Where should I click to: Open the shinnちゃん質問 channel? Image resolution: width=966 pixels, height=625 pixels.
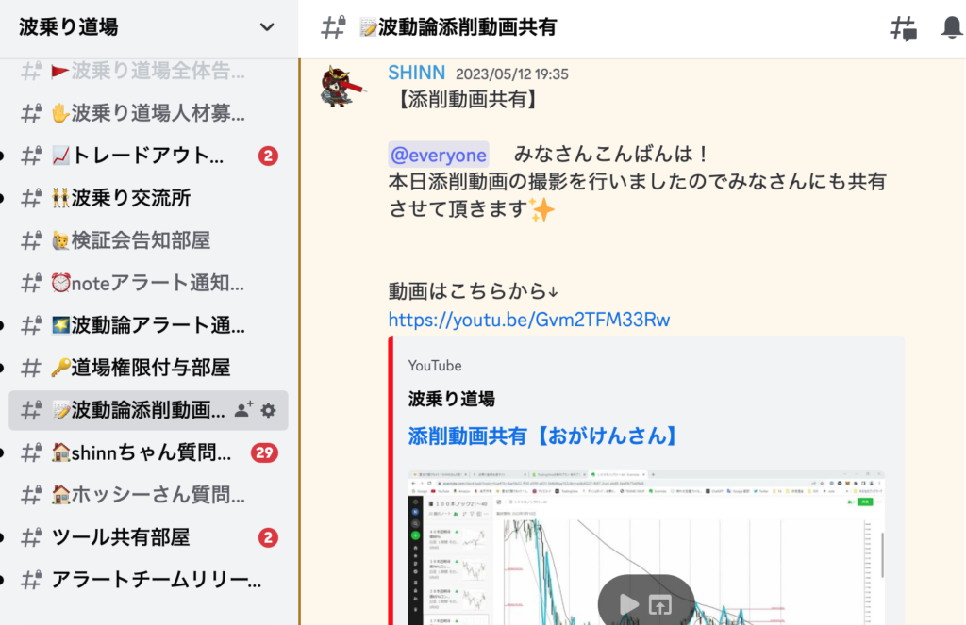click(x=148, y=453)
